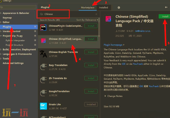170x118 pixels.
Task: Expand the Tools settings section
Action: [1, 59]
